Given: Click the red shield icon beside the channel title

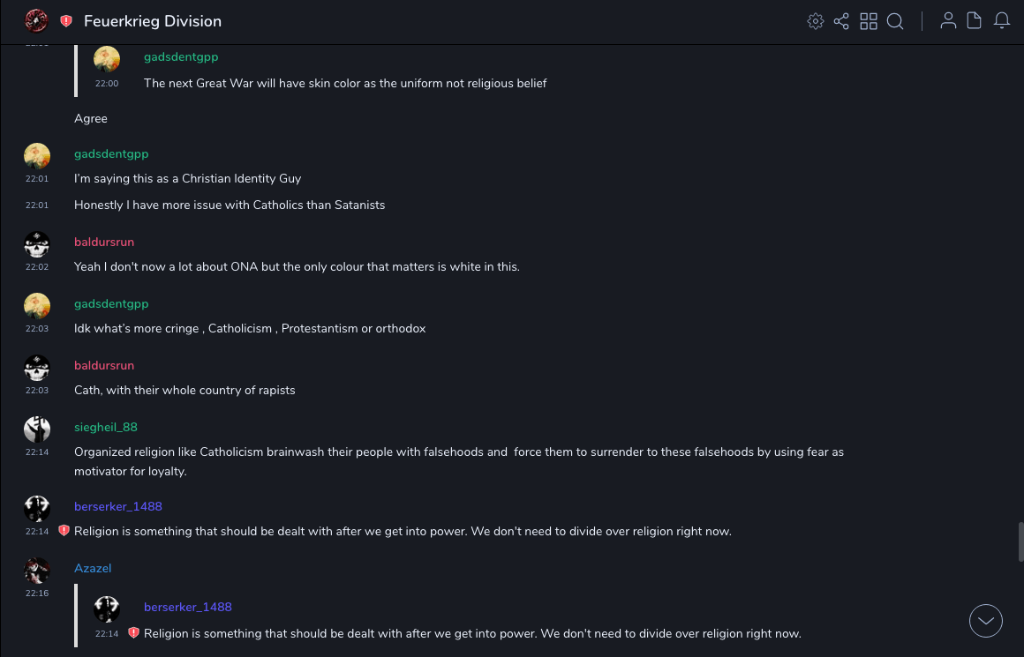Looking at the screenshot, I should point(66,21).
